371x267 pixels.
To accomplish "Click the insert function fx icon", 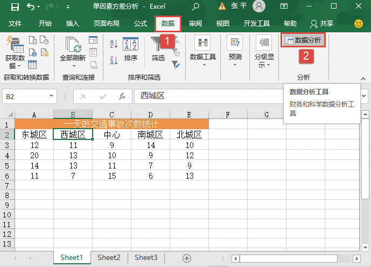I will pos(122,96).
